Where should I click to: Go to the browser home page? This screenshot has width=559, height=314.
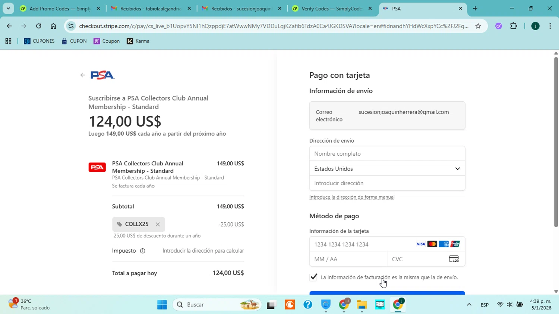click(53, 26)
